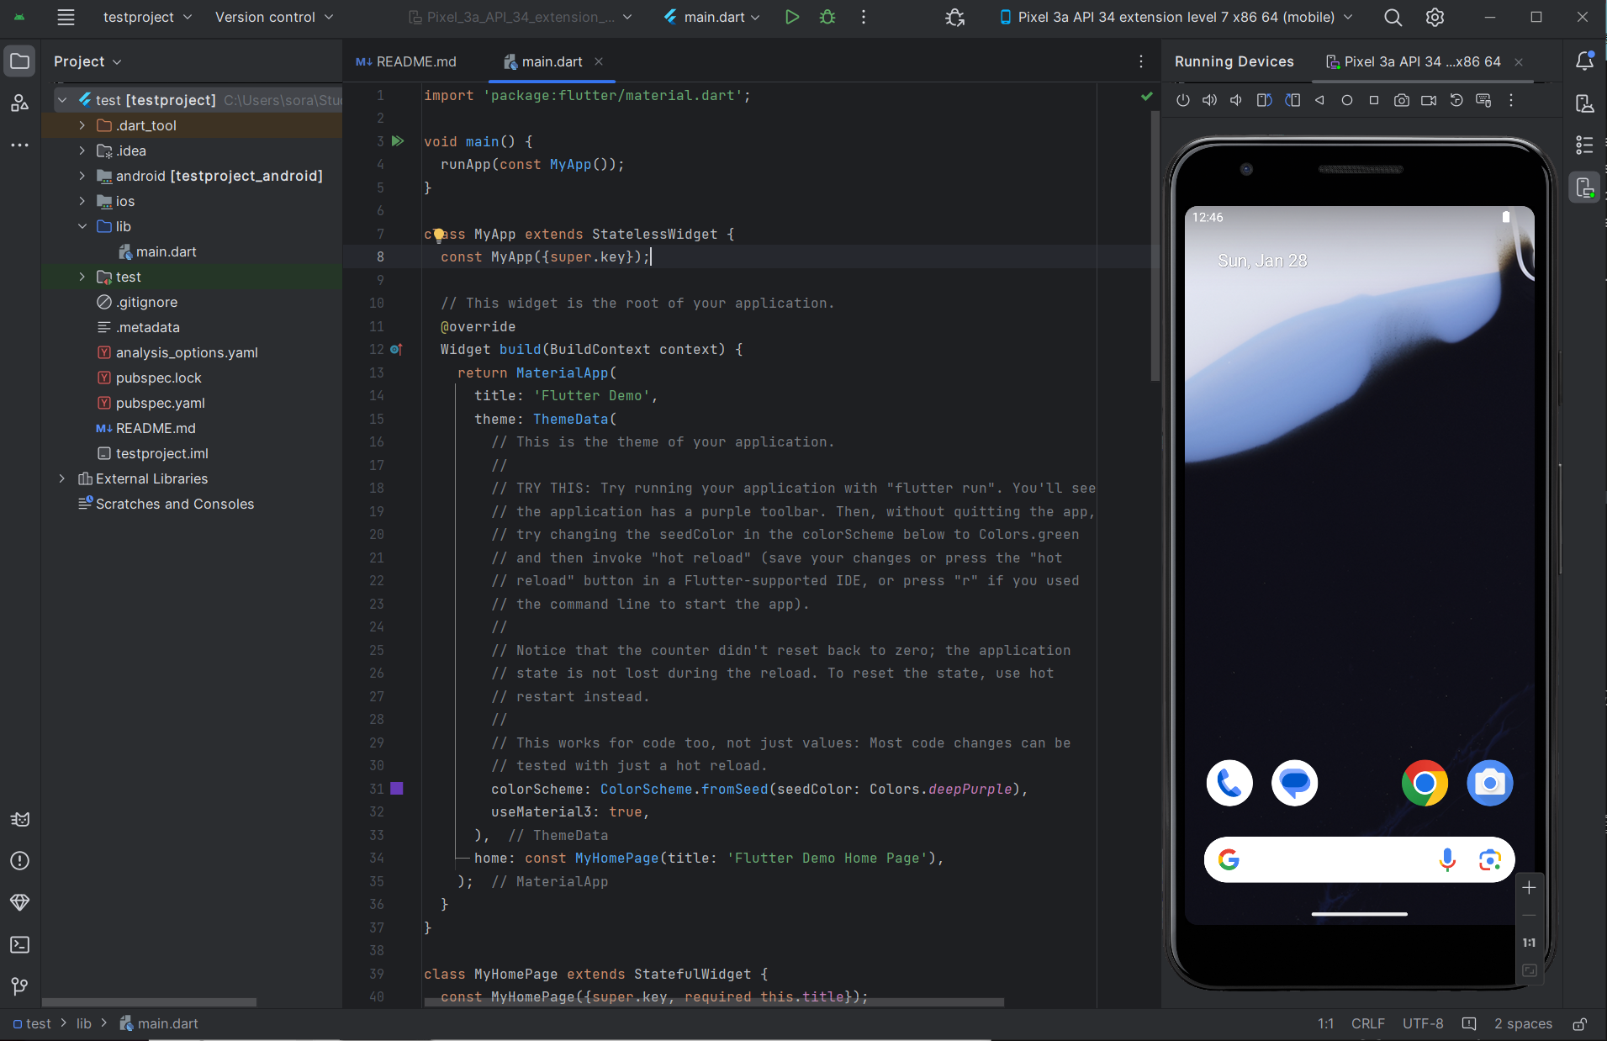Collapse the lib folder
The image size is (1607, 1041).
click(x=82, y=226)
